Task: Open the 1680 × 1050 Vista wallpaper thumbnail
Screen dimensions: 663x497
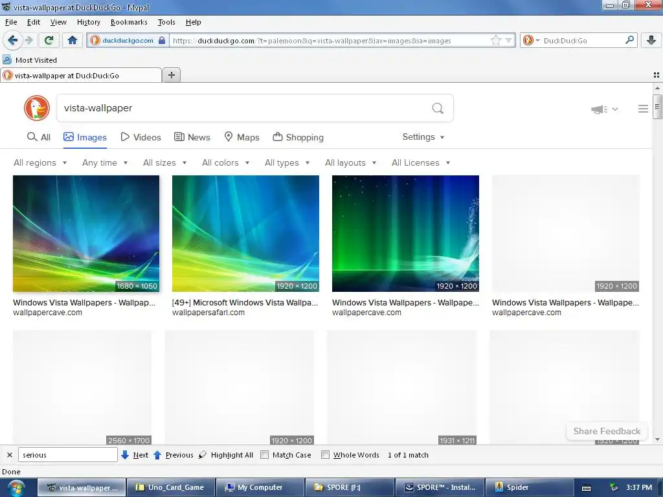Action: point(86,233)
